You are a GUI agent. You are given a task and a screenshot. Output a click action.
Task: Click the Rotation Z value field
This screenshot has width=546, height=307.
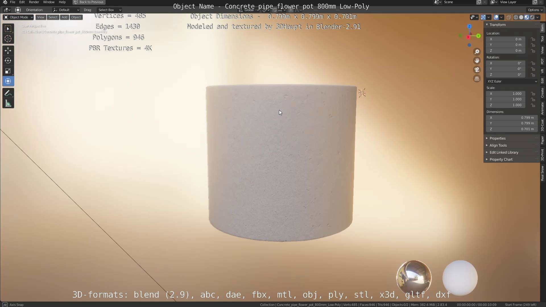pyautogui.click(x=505, y=74)
